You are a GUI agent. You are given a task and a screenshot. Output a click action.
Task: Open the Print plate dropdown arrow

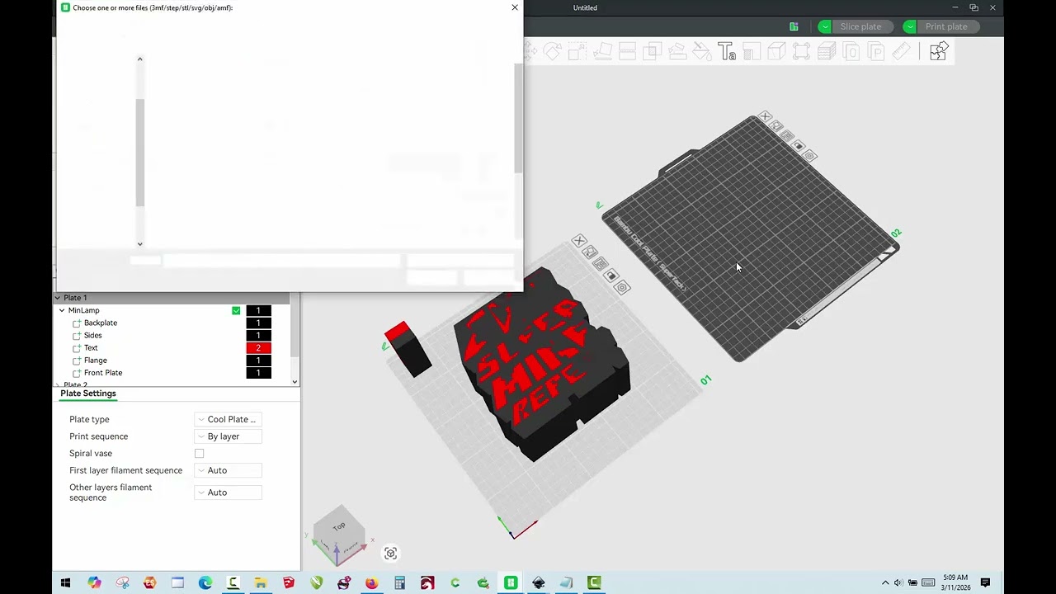tap(910, 26)
